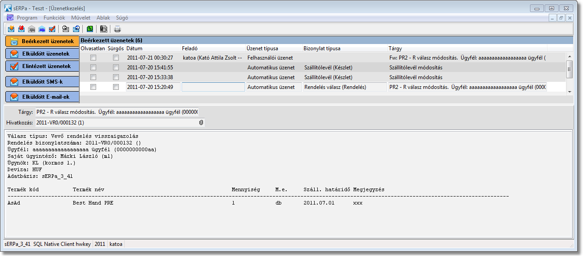
Task: Click the inner window restore button
Action: pos(561,18)
